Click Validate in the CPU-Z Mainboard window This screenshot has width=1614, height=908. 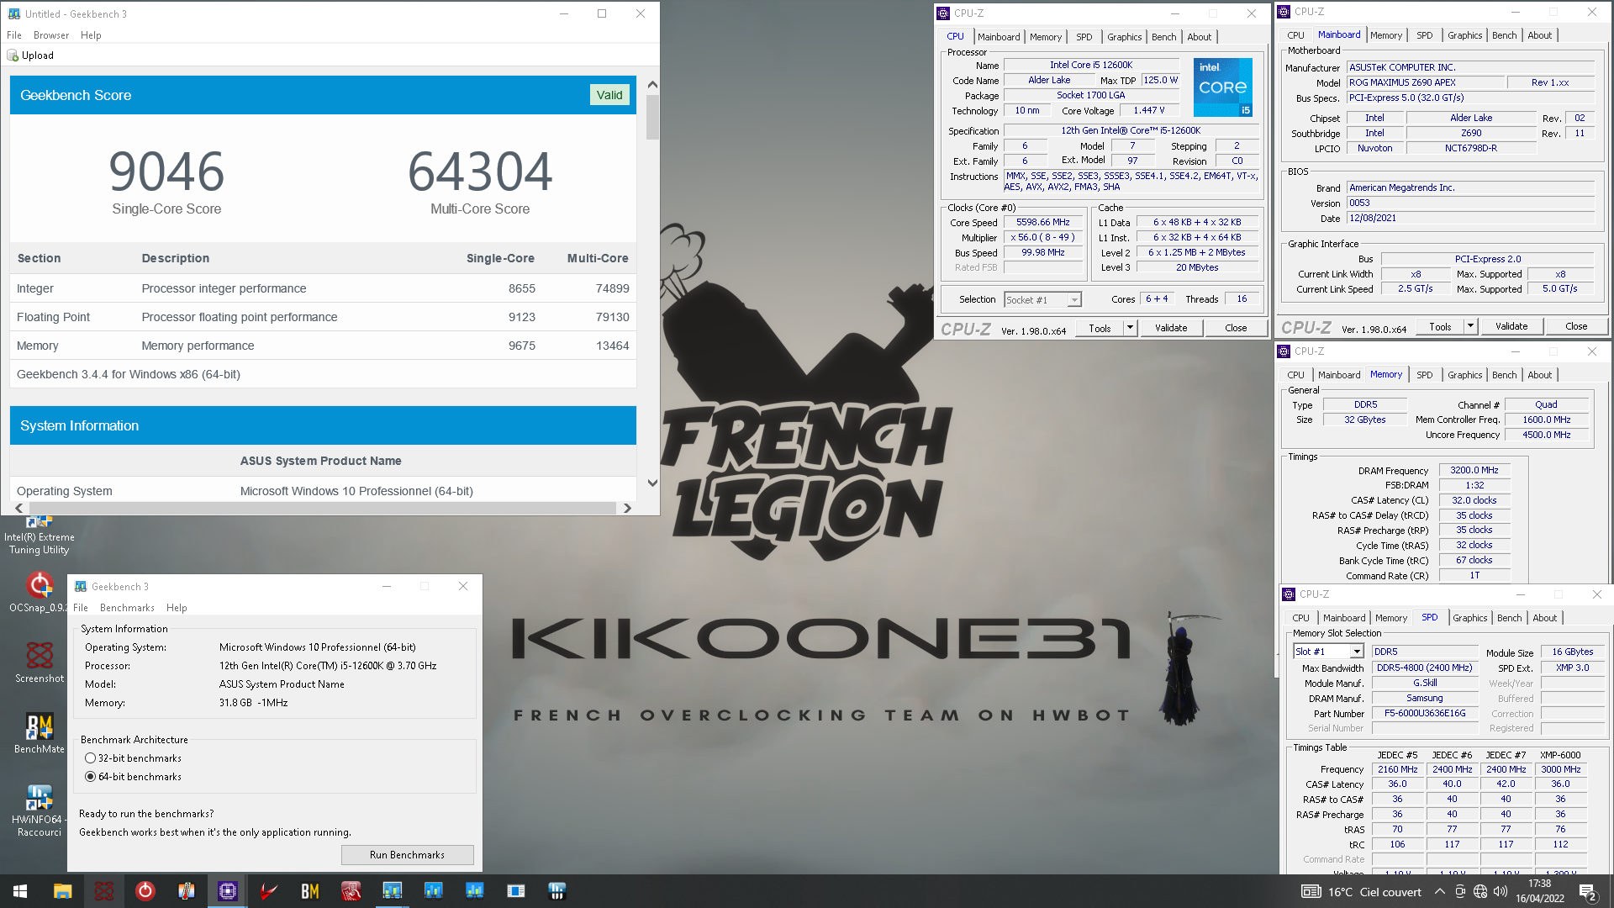1511,326
